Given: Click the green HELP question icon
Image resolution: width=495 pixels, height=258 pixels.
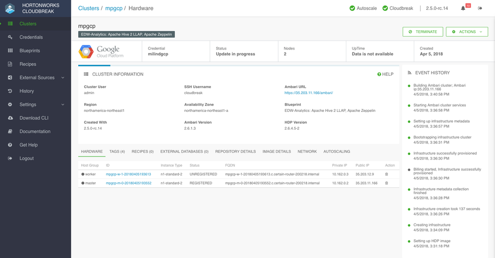Looking at the screenshot, I should tap(379, 74).
